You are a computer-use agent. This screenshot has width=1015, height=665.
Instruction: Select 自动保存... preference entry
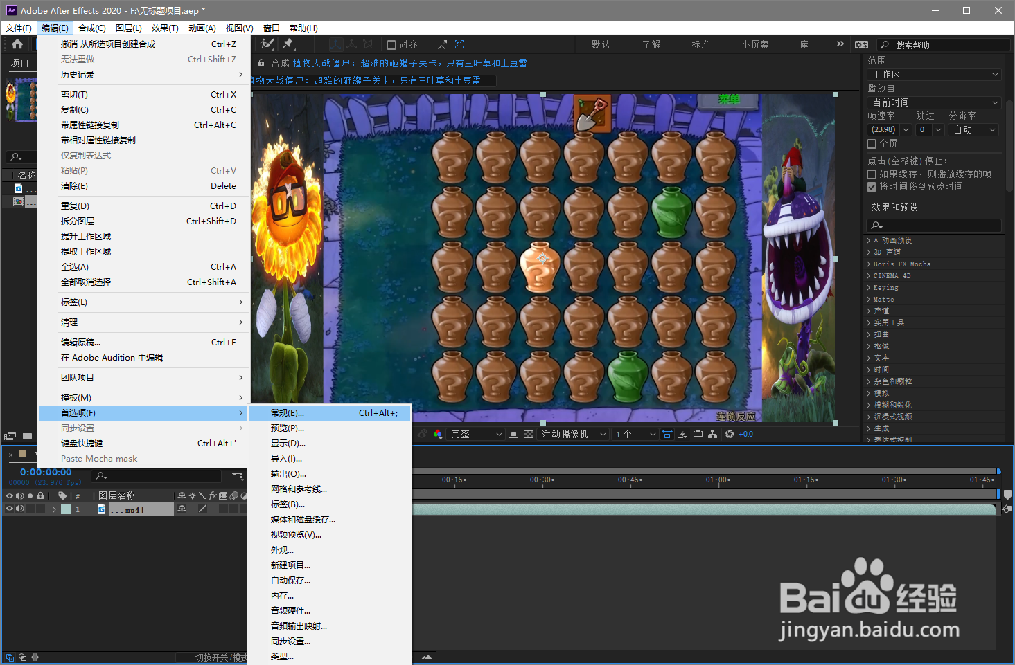pos(330,581)
